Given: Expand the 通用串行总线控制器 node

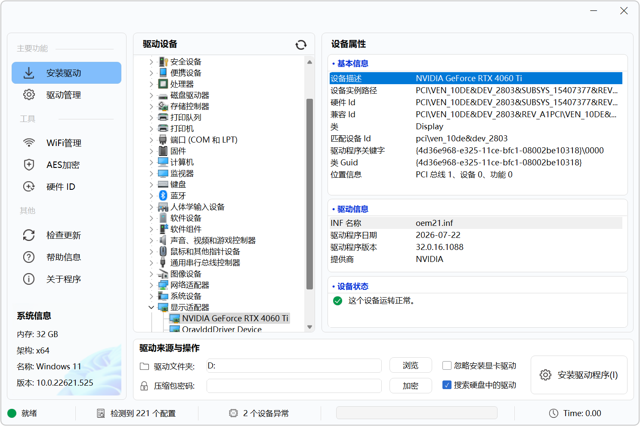Looking at the screenshot, I should coord(151,263).
